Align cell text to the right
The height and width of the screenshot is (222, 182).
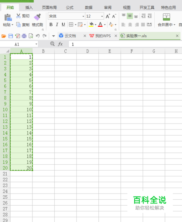pos(137,25)
